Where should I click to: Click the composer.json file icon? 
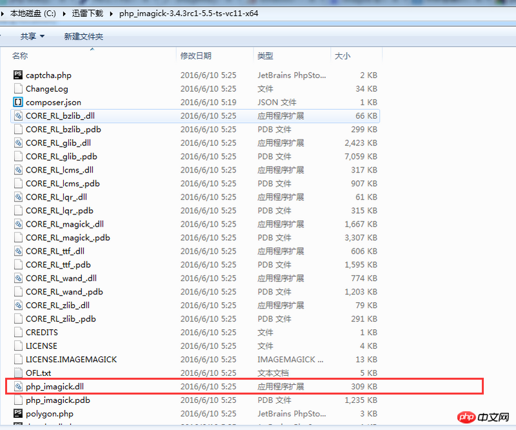[18, 102]
